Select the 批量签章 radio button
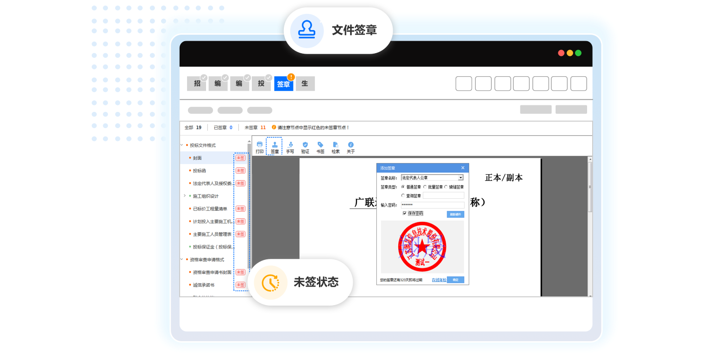This screenshot has width=713, height=356. point(425,187)
